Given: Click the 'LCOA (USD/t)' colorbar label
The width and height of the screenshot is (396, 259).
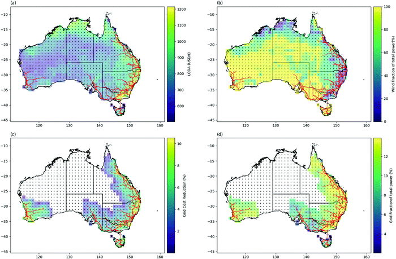Looking at the screenshot, I should pos(190,64).
